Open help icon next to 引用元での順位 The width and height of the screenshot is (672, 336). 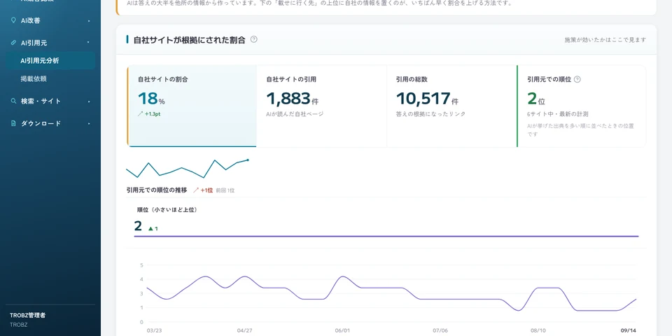pos(577,79)
